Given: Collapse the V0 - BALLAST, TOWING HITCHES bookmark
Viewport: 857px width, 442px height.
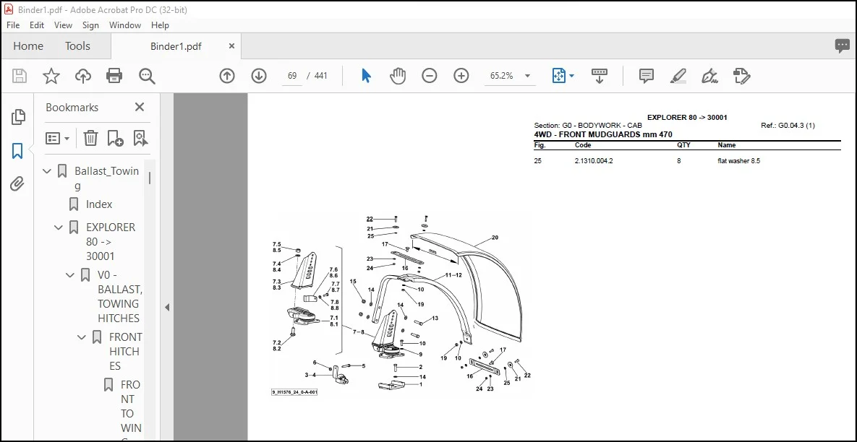Looking at the screenshot, I should [70, 275].
